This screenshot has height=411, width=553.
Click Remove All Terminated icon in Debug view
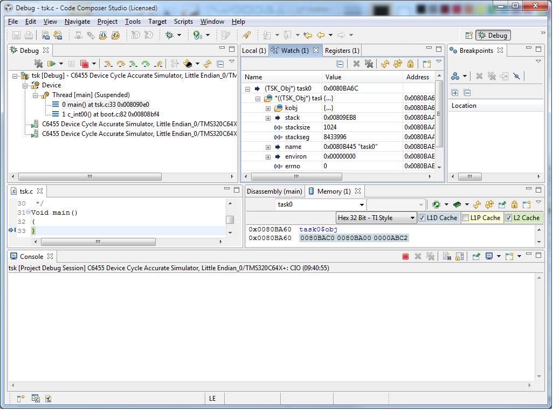click(38, 64)
